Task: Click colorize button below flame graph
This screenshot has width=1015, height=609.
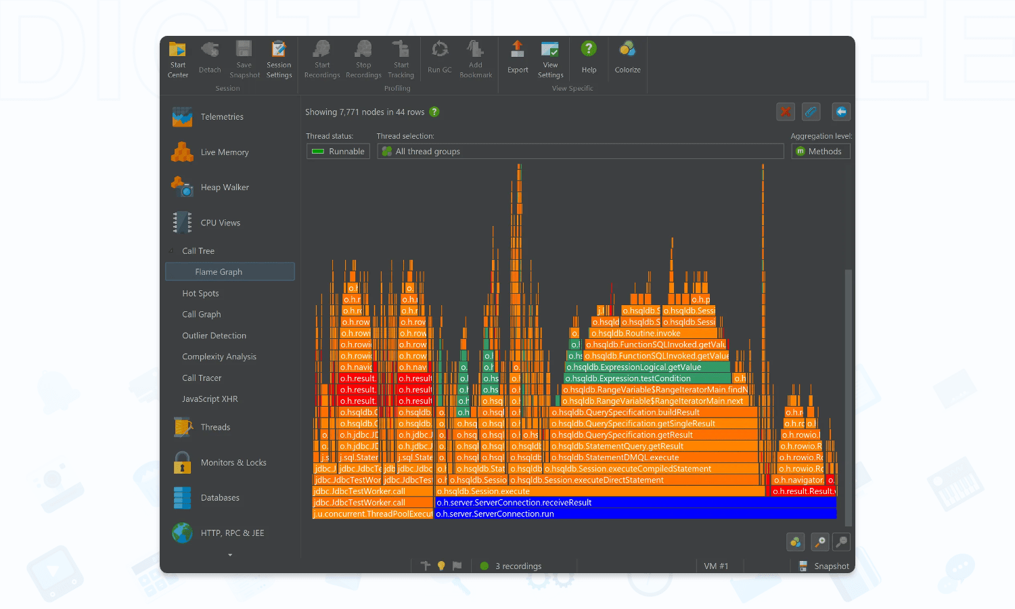Action: (796, 542)
